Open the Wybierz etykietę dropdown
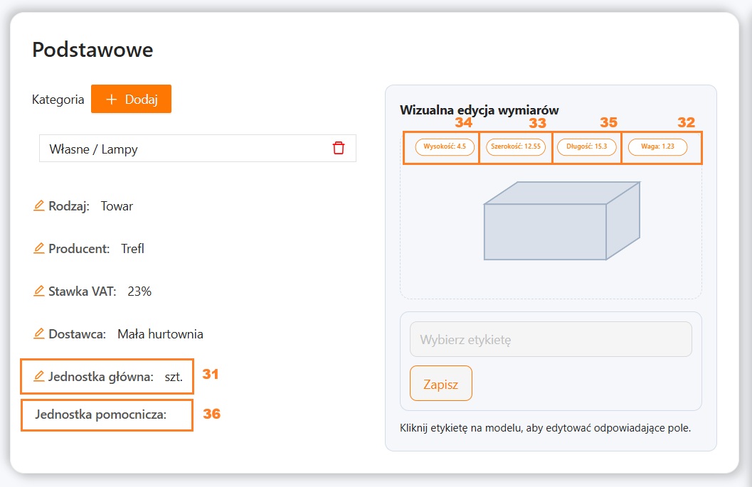 (551, 339)
